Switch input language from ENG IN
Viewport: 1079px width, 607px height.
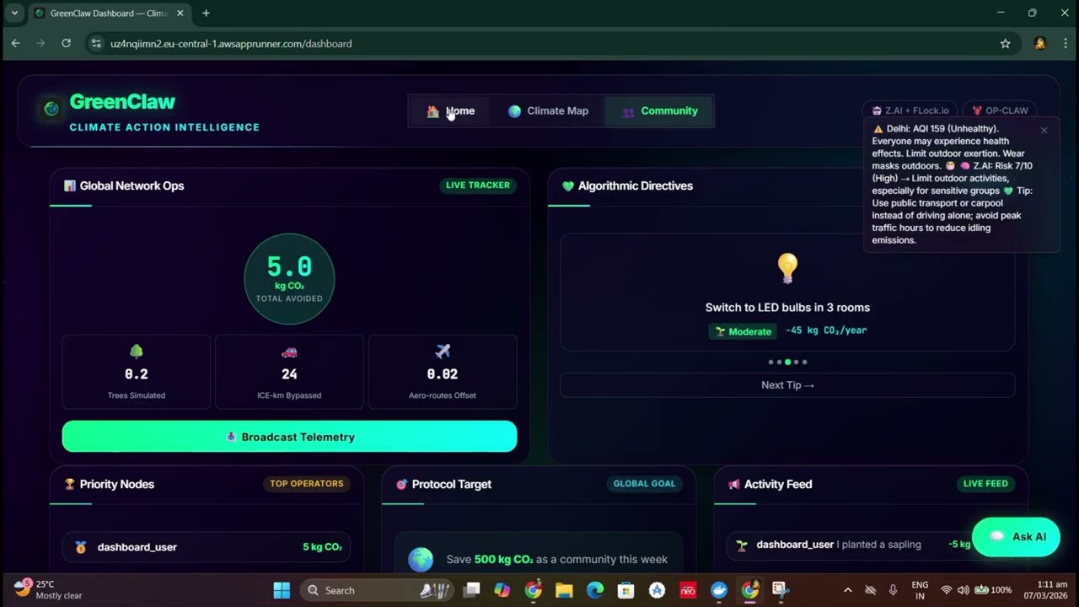pos(920,590)
